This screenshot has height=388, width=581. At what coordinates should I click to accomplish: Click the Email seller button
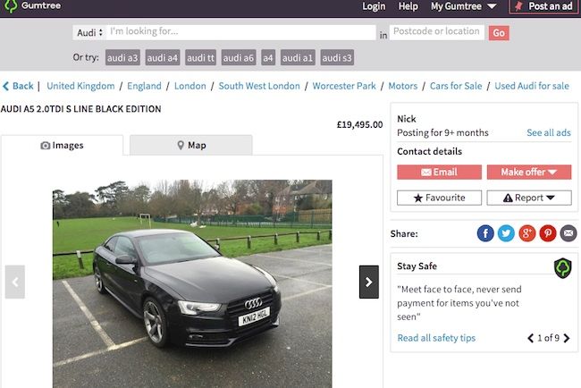coord(439,172)
